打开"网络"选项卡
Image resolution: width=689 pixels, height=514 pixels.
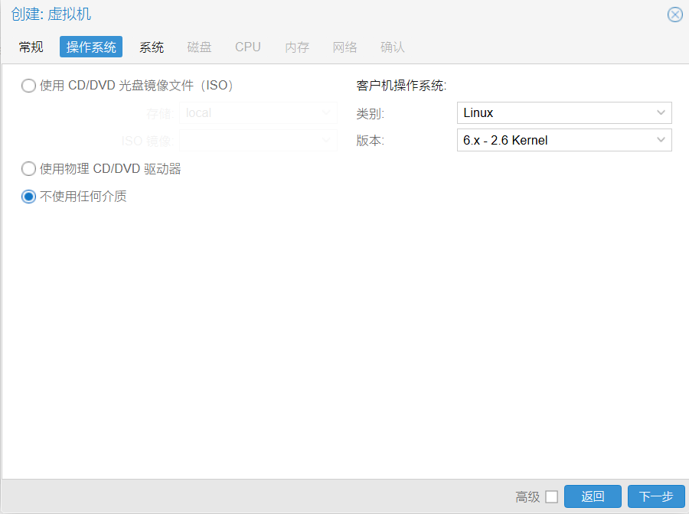(x=344, y=47)
